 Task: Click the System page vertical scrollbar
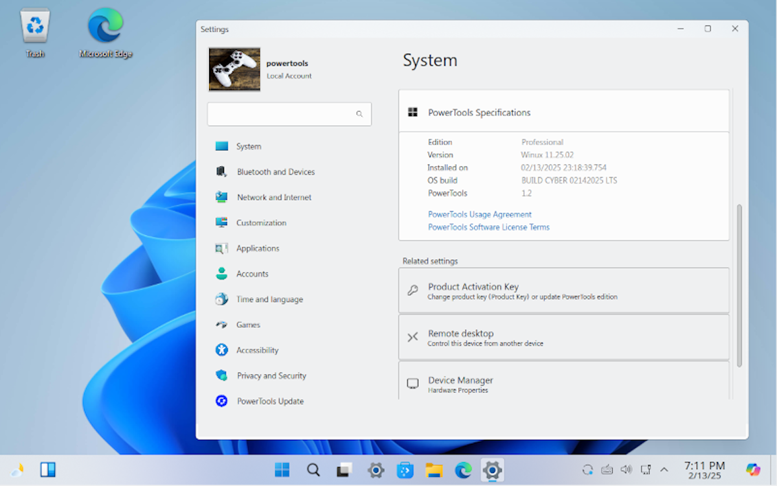(x=739, y=285)
